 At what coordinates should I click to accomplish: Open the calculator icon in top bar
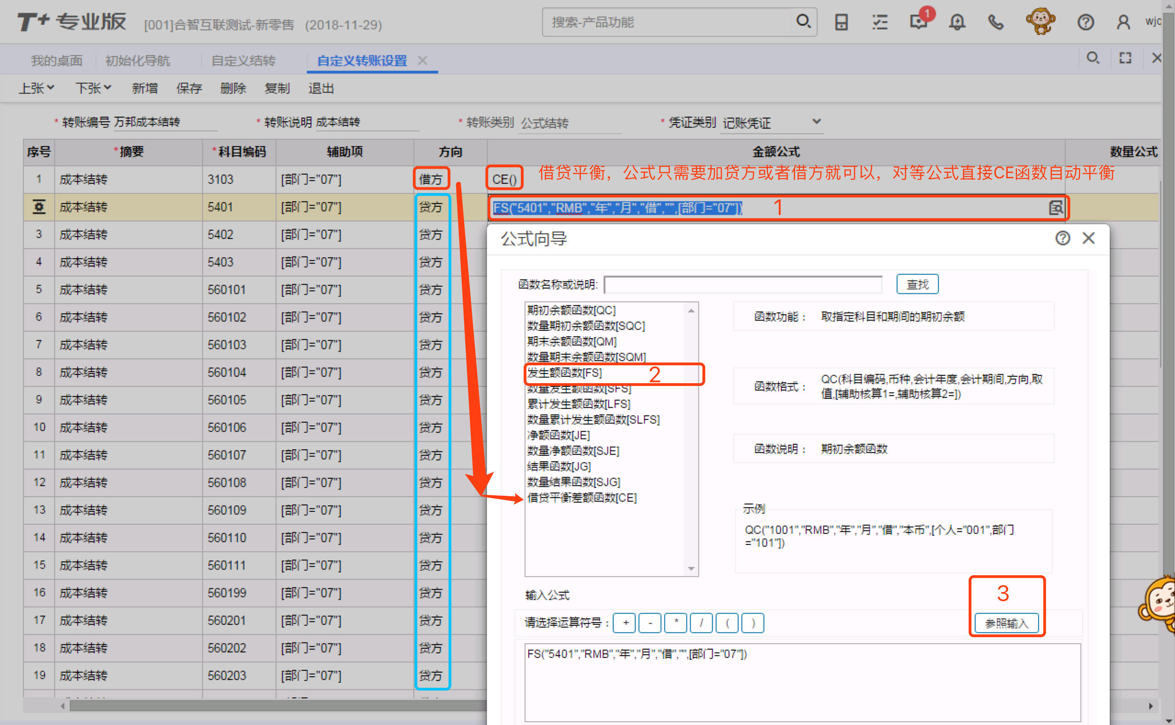[x=842, y=22]
